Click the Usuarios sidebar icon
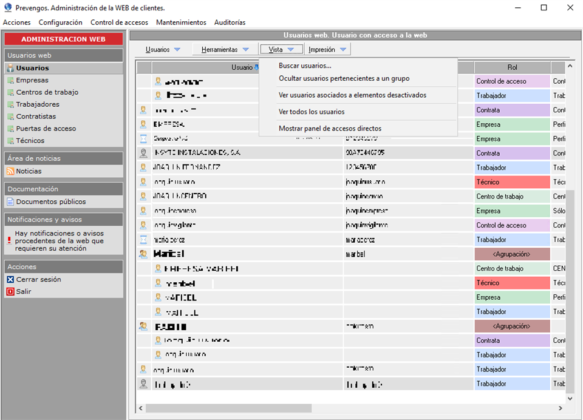 [x=10, y=69]
